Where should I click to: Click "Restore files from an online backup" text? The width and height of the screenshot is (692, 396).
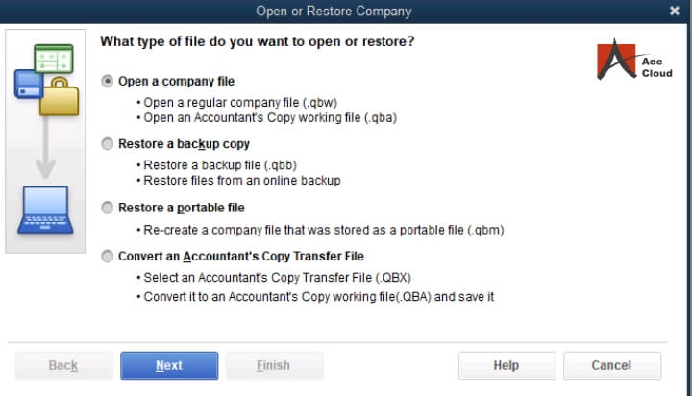click(242, 180)
